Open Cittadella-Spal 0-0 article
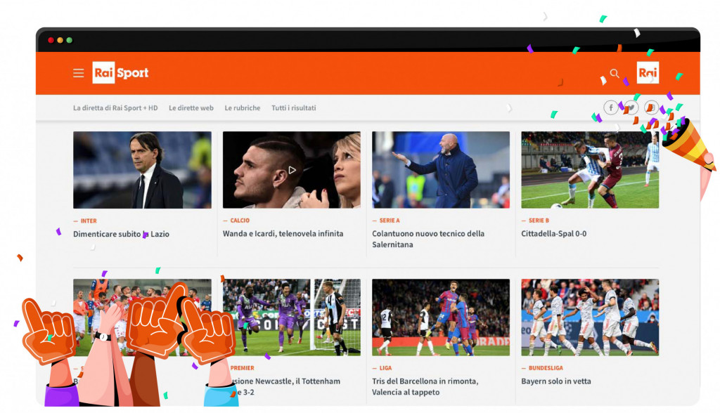This screenshot has width=720, height=413. click(x=554, y=234)
